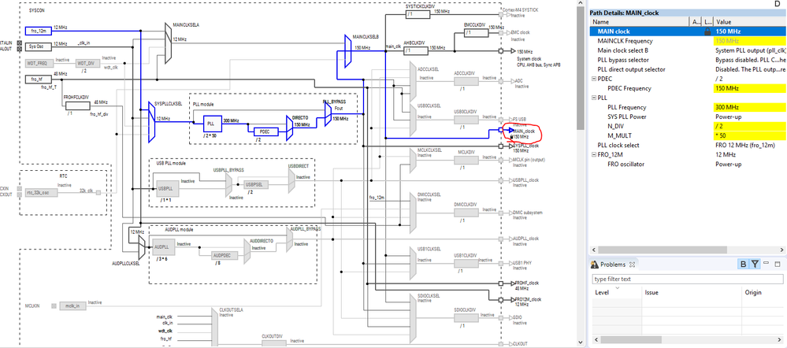This screenshot has height=348, width=787.
Task: Click the MAINCLKSELB multiplexer
Action: point(348,50)
